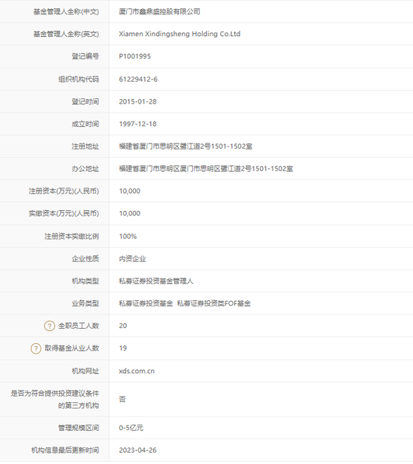413x464 pixels.
Task: Select the English name Xiamen Xindingsheng Holding Co.Ltd
Action: (179, 34)
